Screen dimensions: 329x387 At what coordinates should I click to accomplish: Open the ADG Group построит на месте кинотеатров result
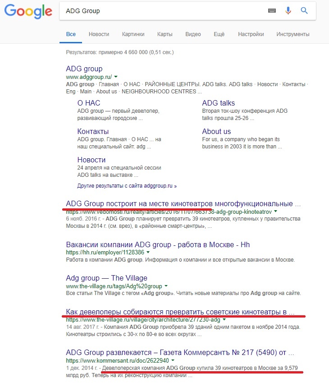tap(183, 203)
